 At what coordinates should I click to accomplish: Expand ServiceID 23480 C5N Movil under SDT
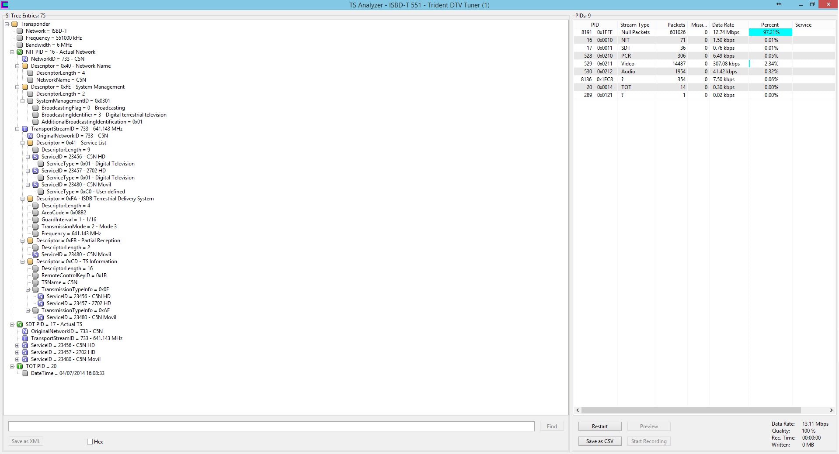(17, 359)
